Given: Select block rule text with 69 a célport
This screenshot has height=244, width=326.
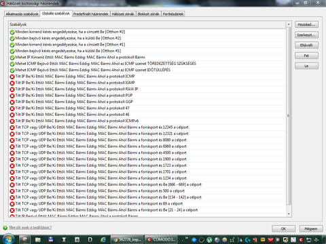Looking at the screenshot, I should [99, 204].
